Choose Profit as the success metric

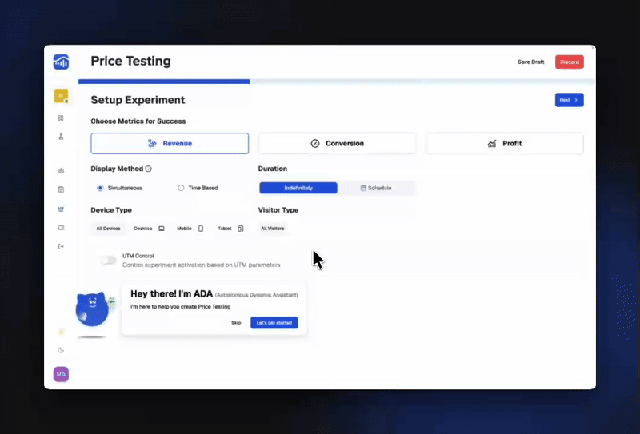[x=504, y=143]
